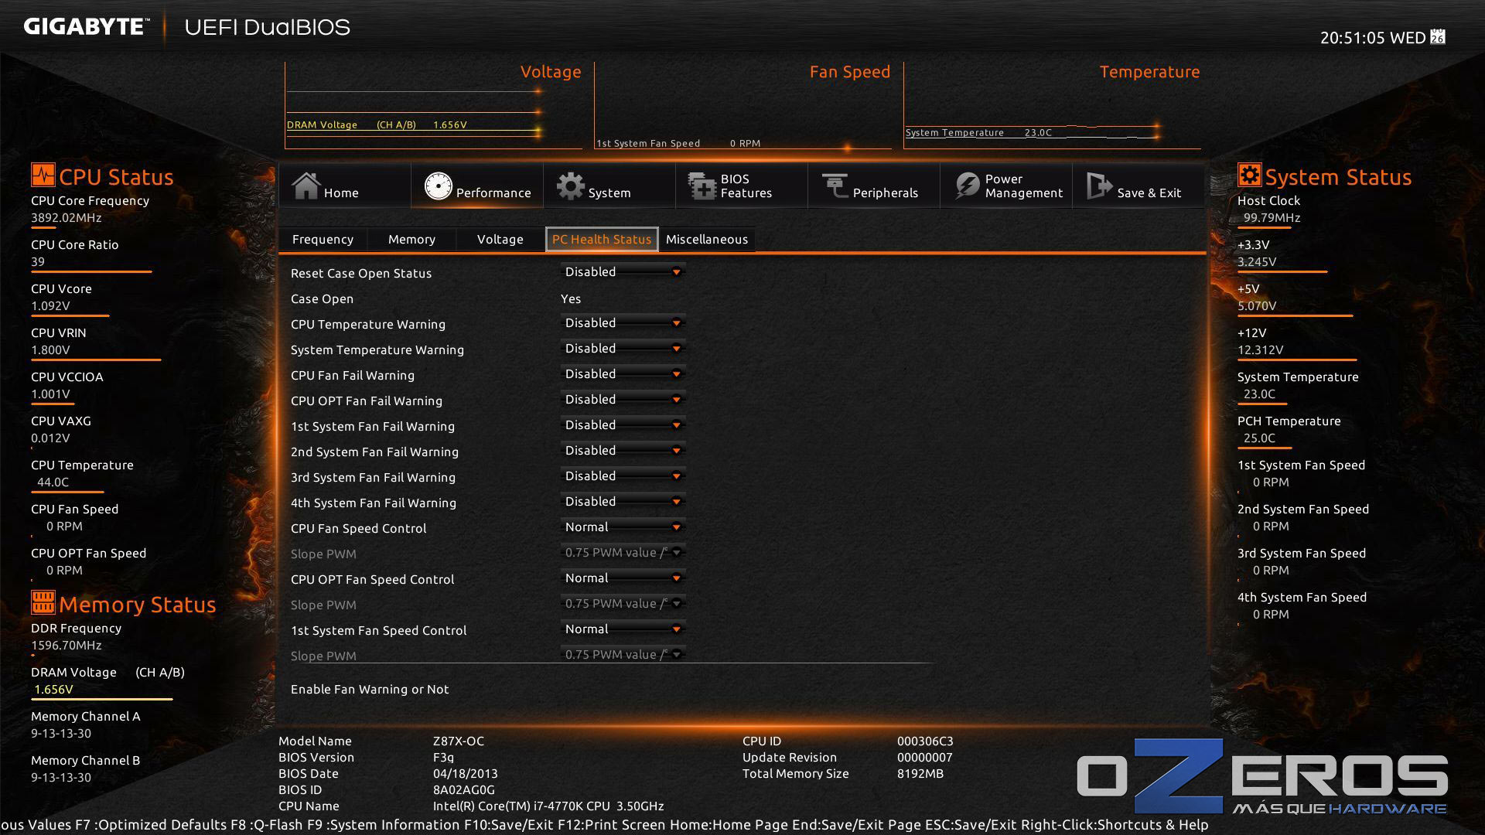Open 4th System Fan Fail Warning dropdown
This screenshot has height=835, width=1485.
coord(623,502)
